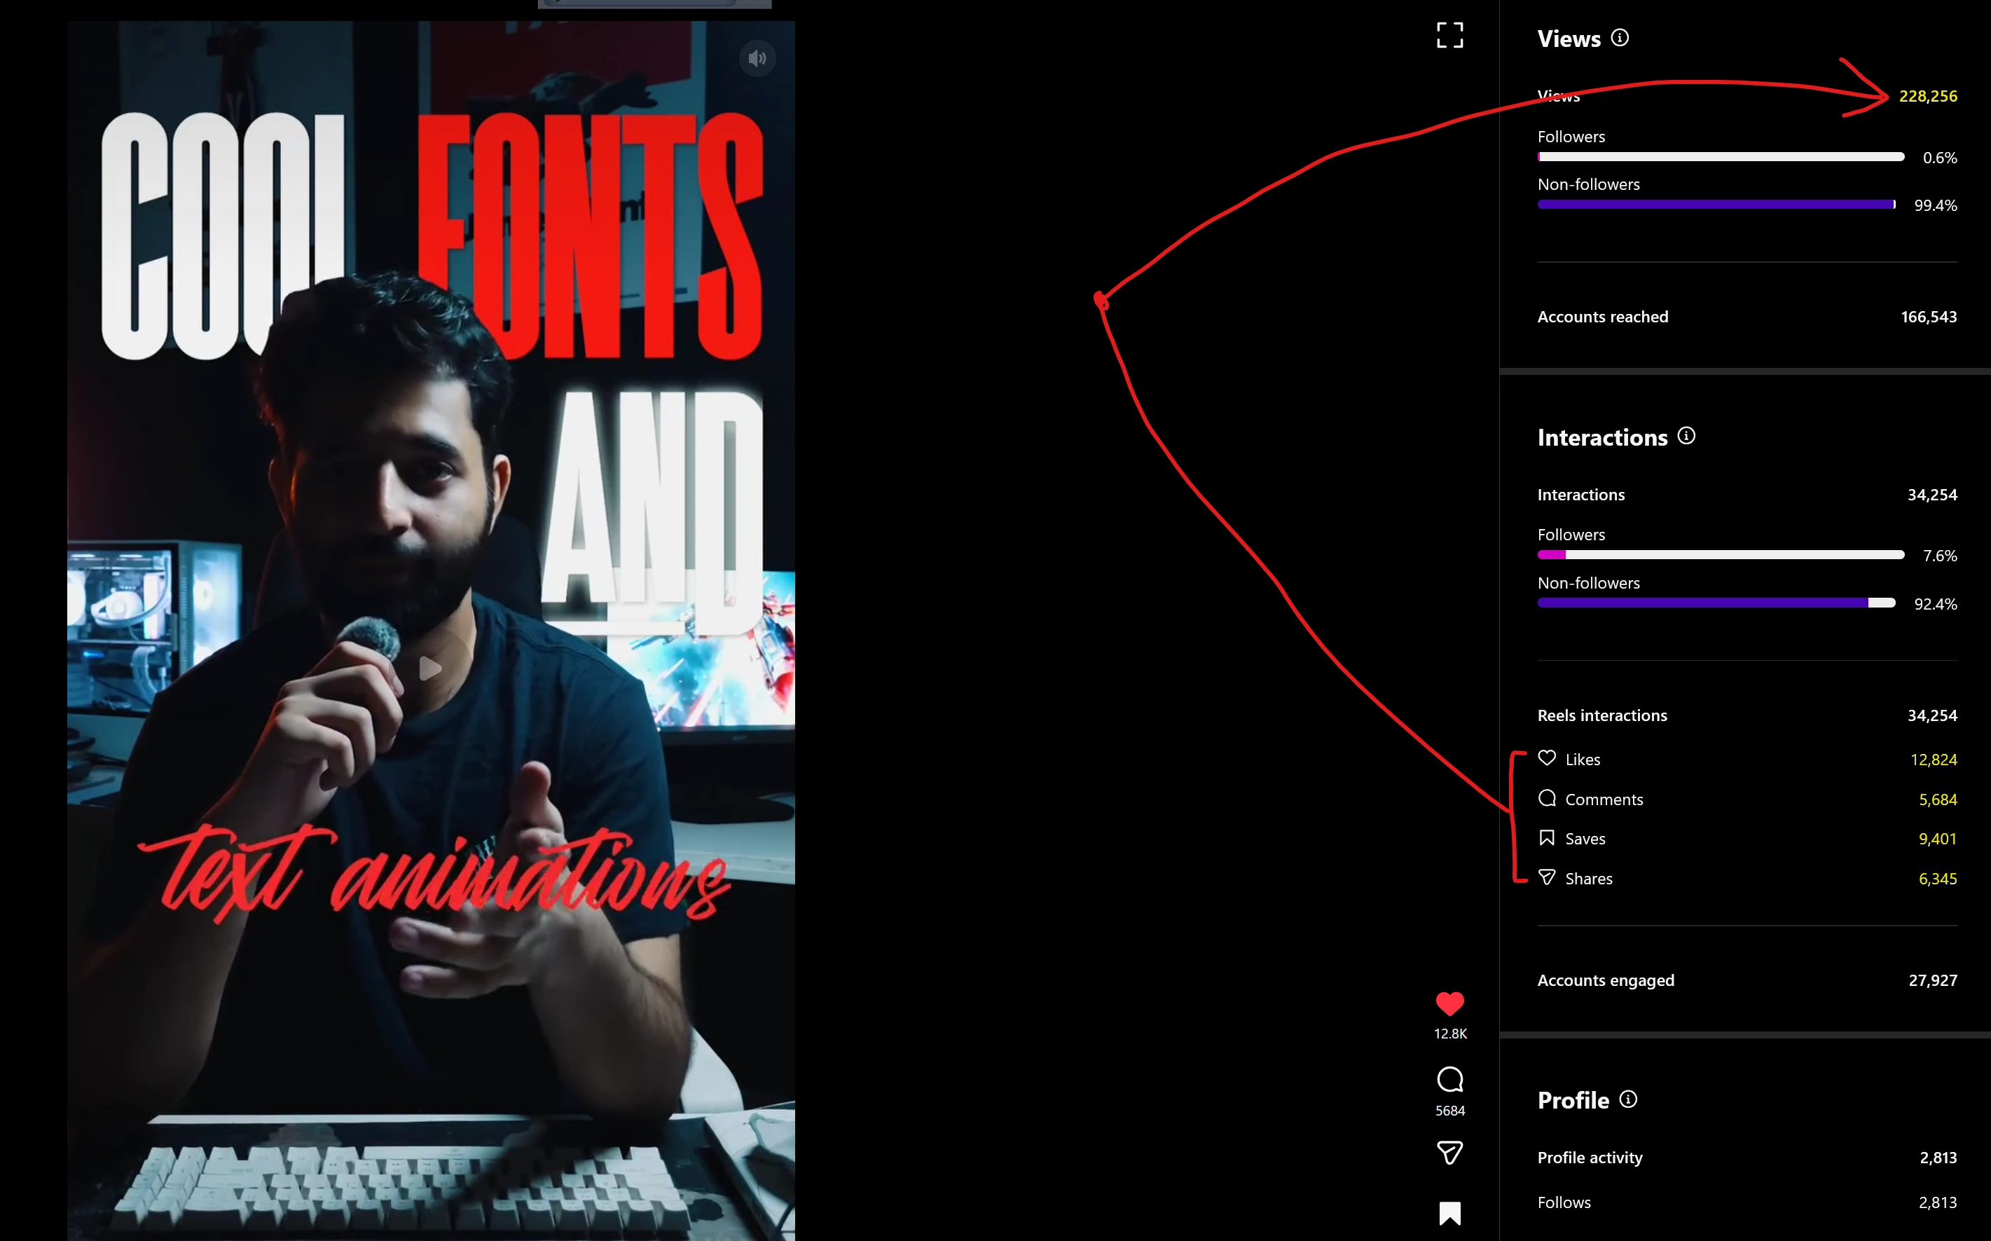Click the Shares icon in Reels interactions

click(x=1547, y=877)
